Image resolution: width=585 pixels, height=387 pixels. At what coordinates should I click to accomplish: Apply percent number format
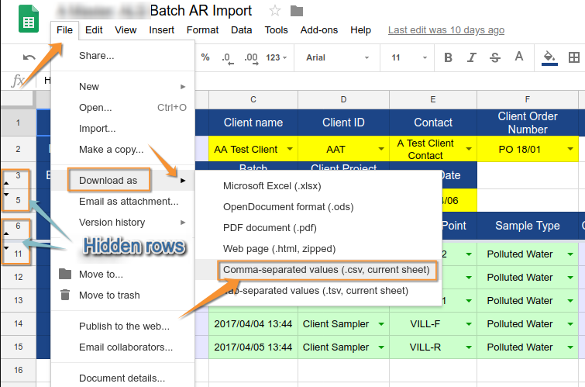click(x=205, y=57)
